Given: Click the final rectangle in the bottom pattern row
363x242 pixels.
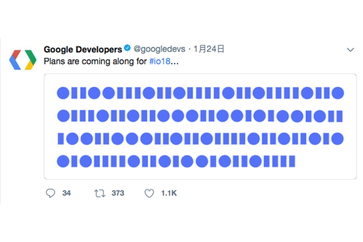Looking at the screenshot, I should point(292,161).
